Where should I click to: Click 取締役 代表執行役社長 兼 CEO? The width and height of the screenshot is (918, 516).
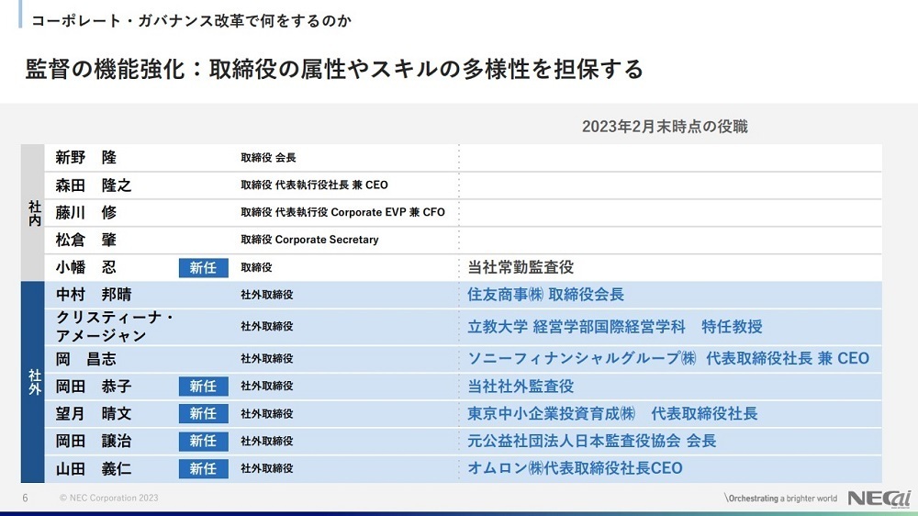pos(314,185)
